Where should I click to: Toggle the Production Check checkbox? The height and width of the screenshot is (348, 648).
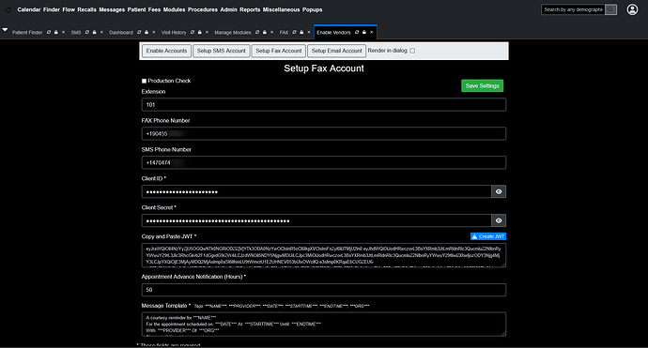pos(144,81)
